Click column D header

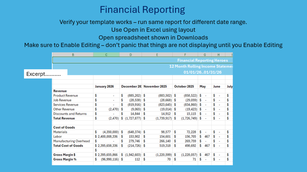click(x=130, y=55)
